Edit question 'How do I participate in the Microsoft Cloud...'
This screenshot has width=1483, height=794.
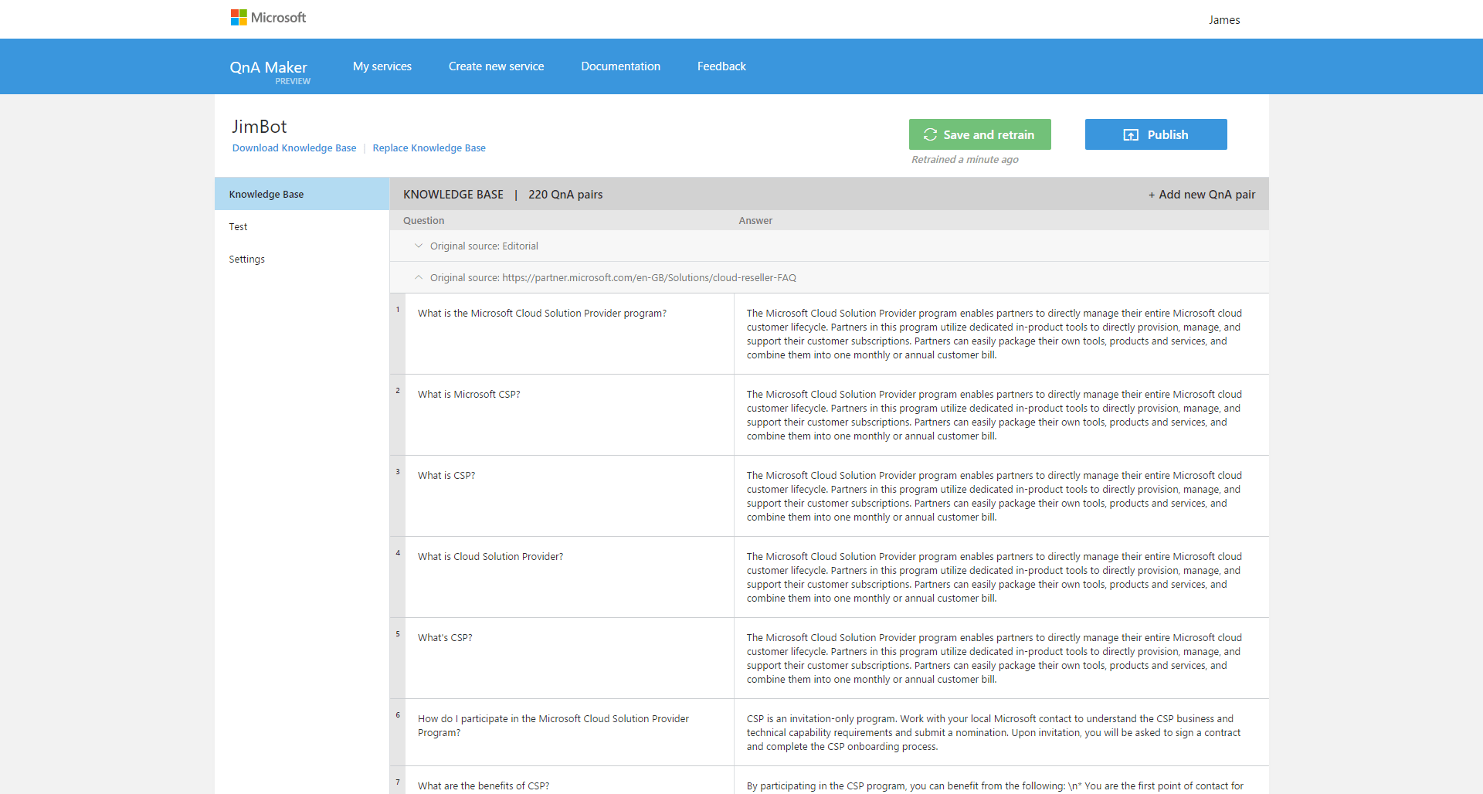point(569,732)
